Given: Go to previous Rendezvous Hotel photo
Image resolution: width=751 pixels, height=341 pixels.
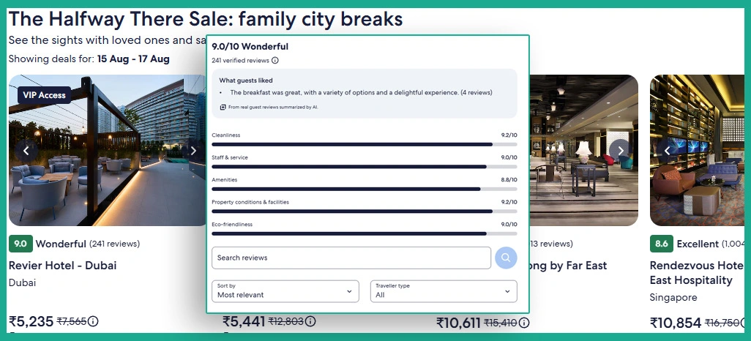Looking at the screenshot, I should 667,151.
